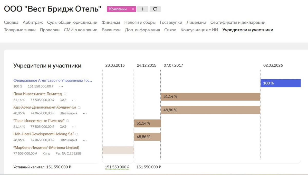Open the Сводка tab

(x=11, y=23)
